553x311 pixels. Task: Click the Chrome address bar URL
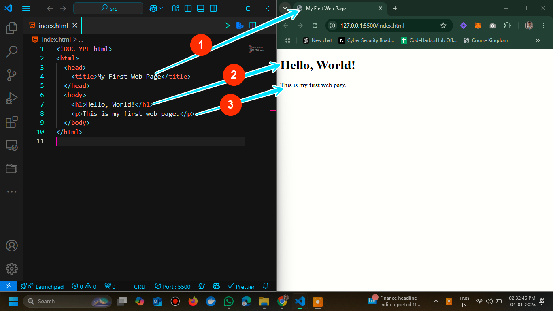pos(372,26)
